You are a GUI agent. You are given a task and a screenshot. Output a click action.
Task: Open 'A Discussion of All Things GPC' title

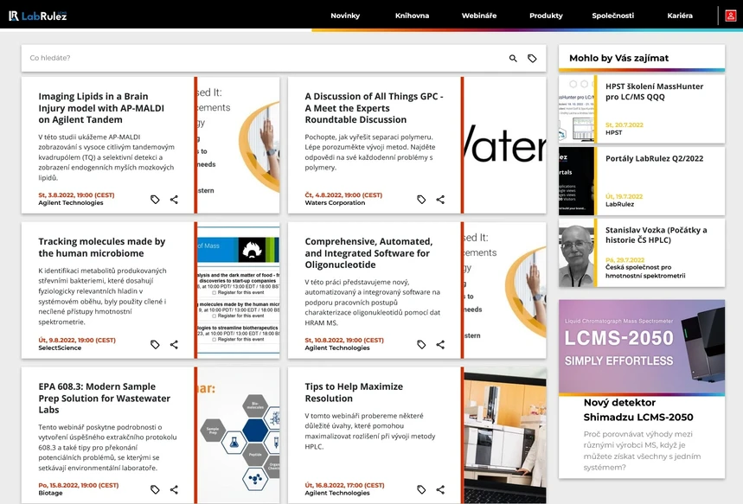click(x=374, y=108)
